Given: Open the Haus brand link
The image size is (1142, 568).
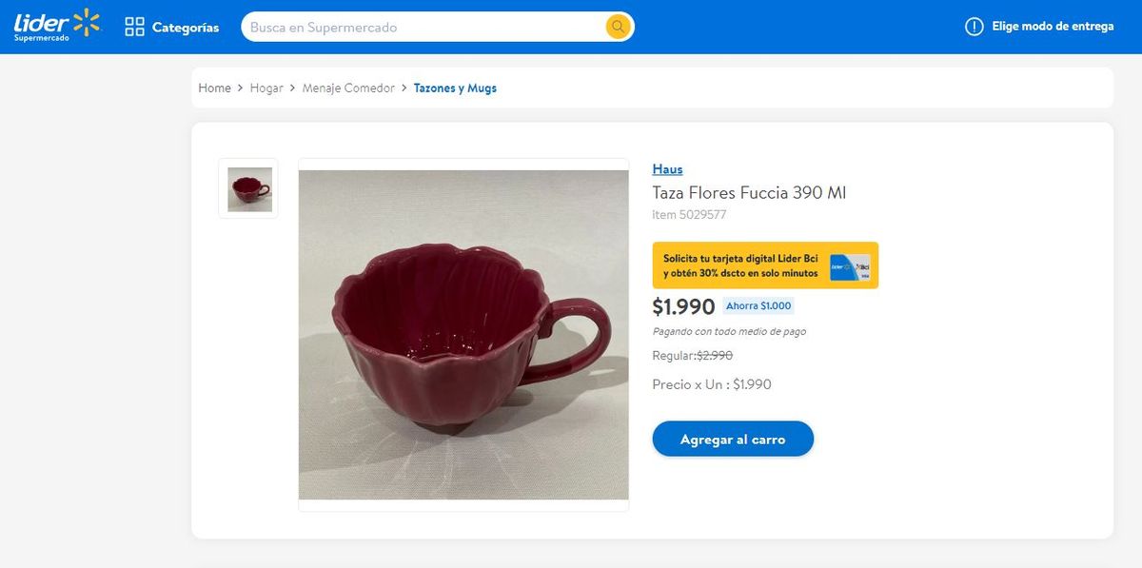Looking at the screenshot, I should (x=667, y=169).
